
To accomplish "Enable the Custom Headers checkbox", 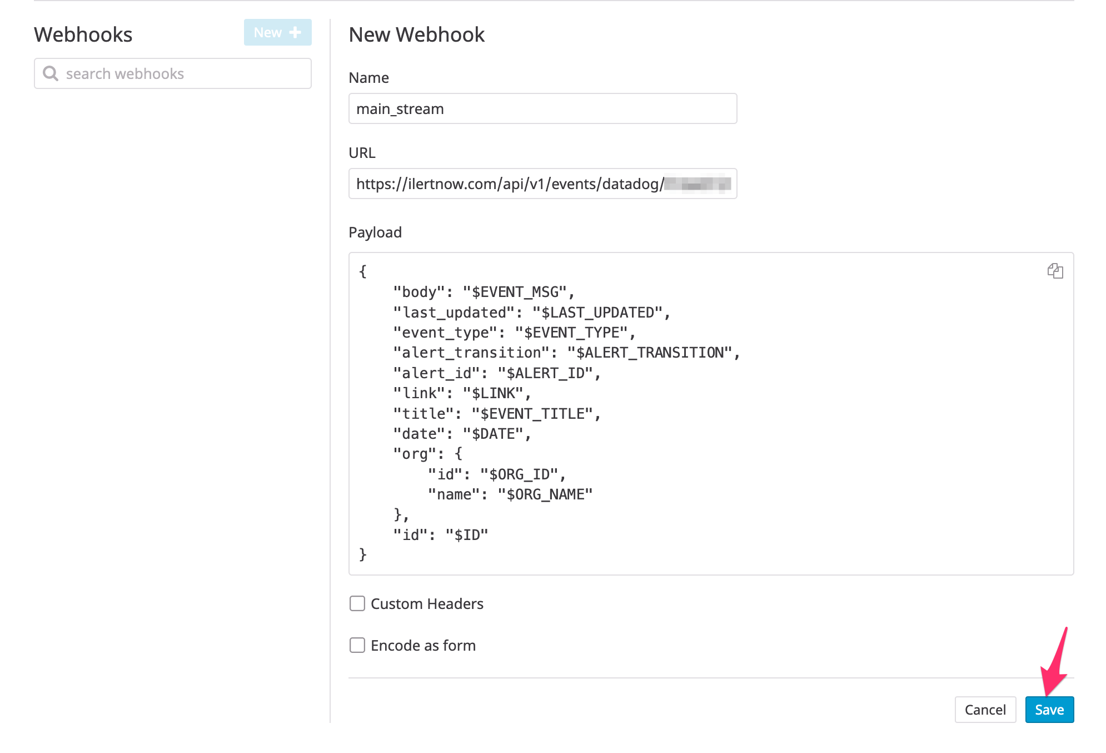I will 358,603.
